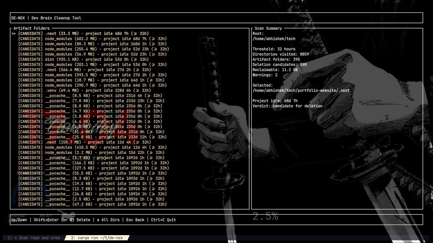Click the selected path ending in portfolio-website/.next
The width and height of the screenshot is (433, 243).
(301, 90)
